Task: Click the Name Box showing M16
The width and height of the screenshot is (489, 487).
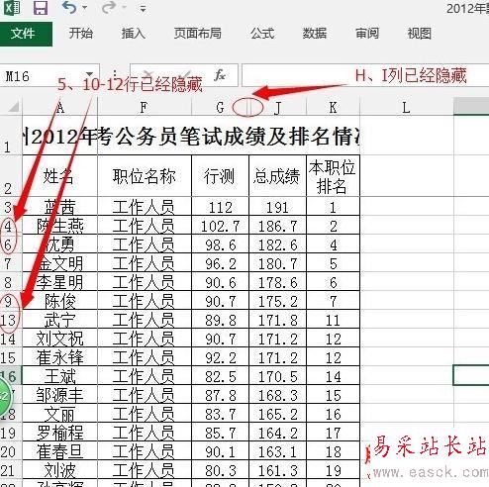Action: pyautogui.click(x=42, y=76)
